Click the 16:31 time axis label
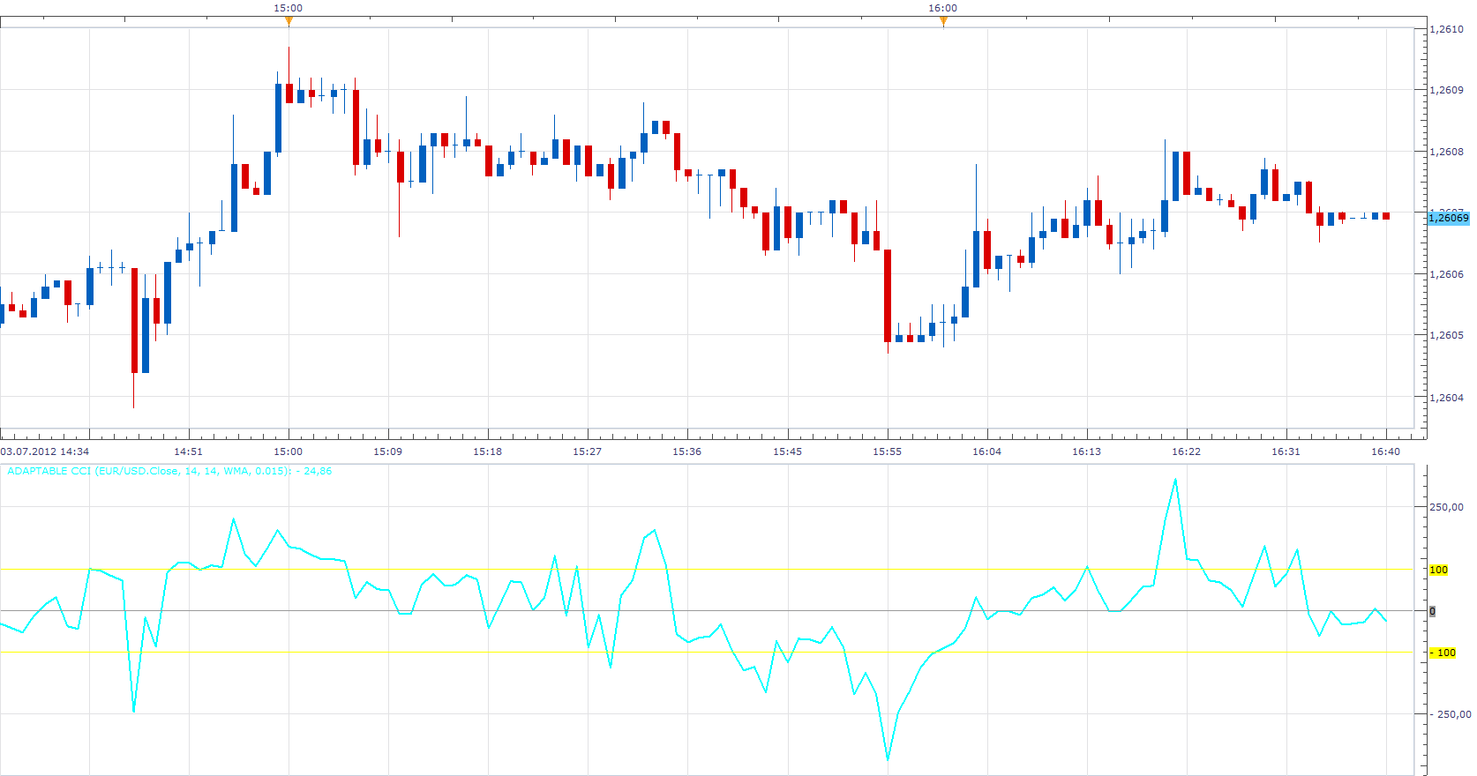The width and height of the screenshot is (1477, 776). [x=1286, y=451]
